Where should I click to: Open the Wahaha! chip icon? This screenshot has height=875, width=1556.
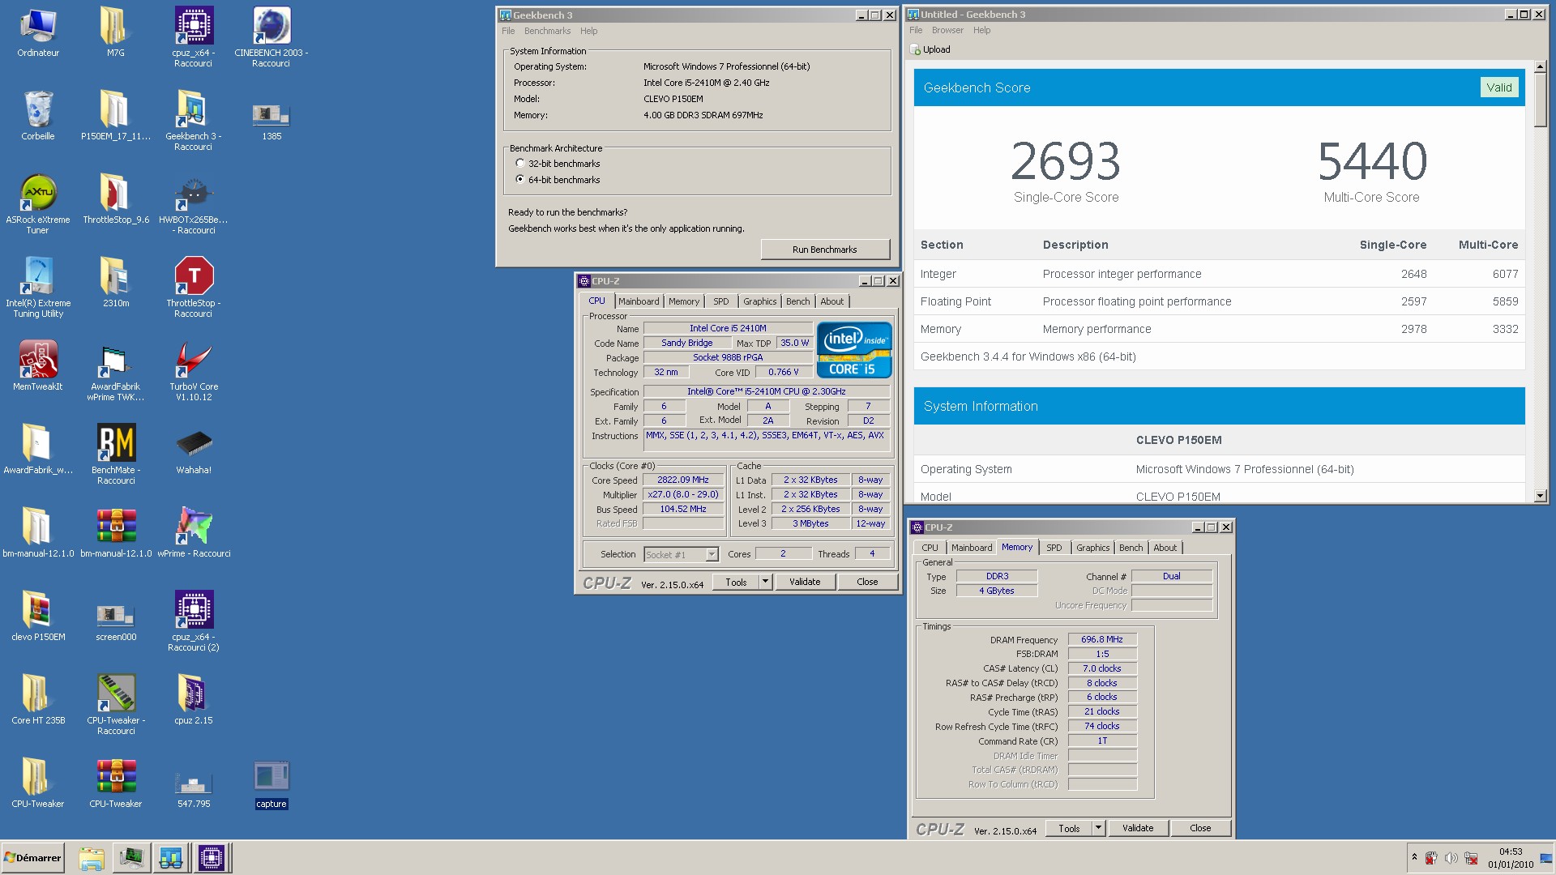tap(193, 450)
